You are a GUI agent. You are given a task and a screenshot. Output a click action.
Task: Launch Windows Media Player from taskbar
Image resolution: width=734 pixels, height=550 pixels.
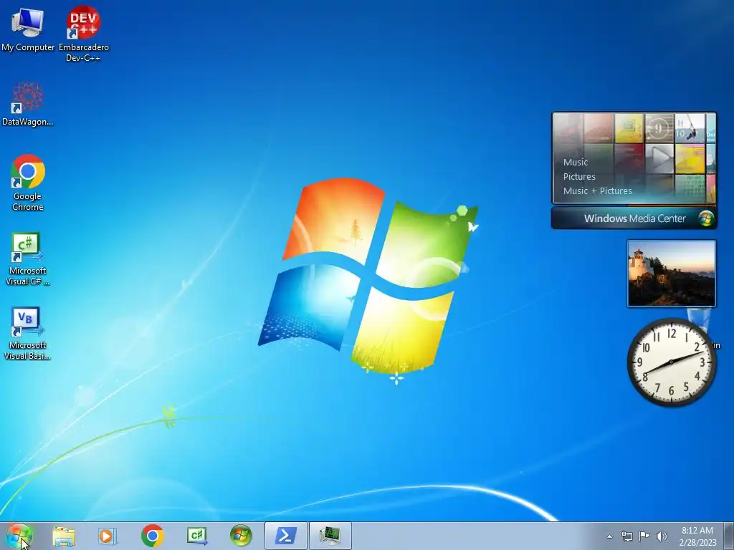(x=108, y=536)
